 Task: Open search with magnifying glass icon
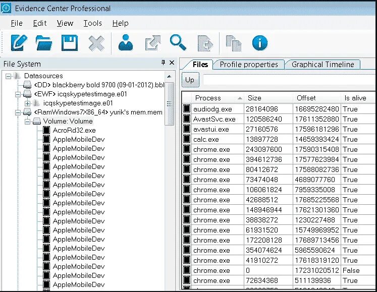[178, 42]
